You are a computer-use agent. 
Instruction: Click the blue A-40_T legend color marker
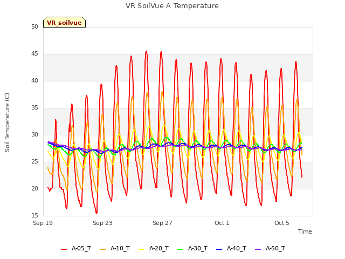219,249
